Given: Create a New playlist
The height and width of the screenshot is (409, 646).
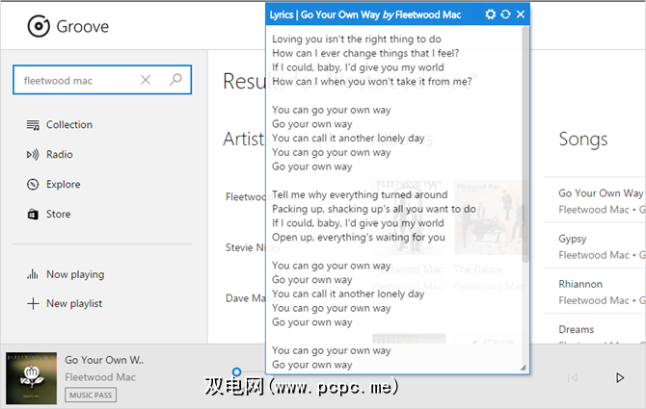Looking at the screenshot, I should point(74,303).
